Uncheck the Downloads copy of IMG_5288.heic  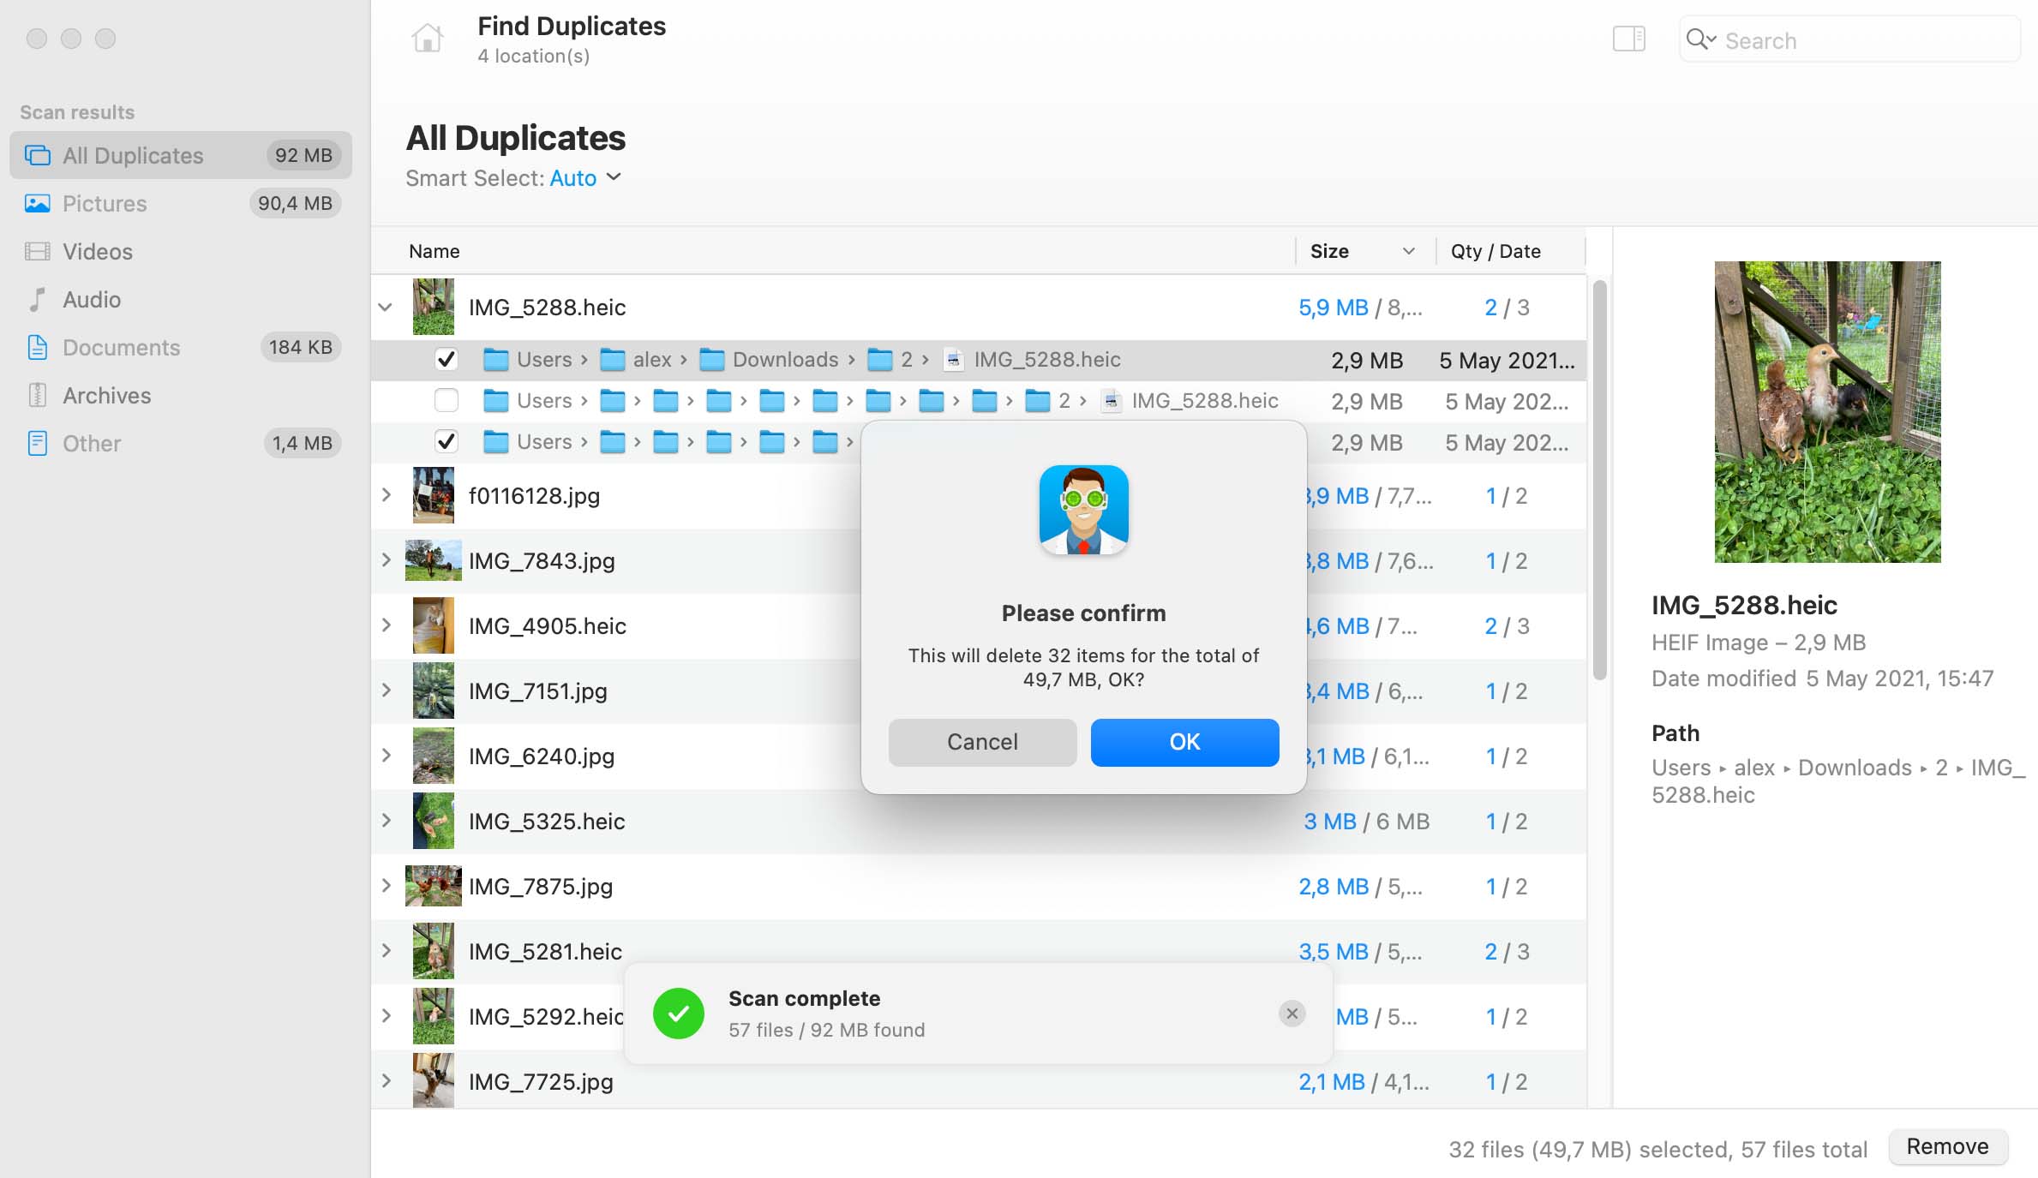pos(447,360)
